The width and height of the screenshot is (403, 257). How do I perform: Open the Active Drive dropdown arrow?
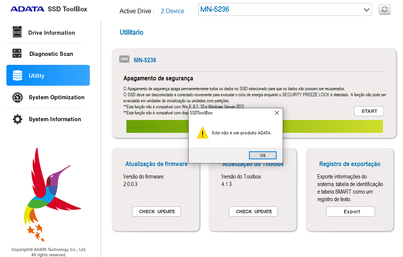coord(366,10)
